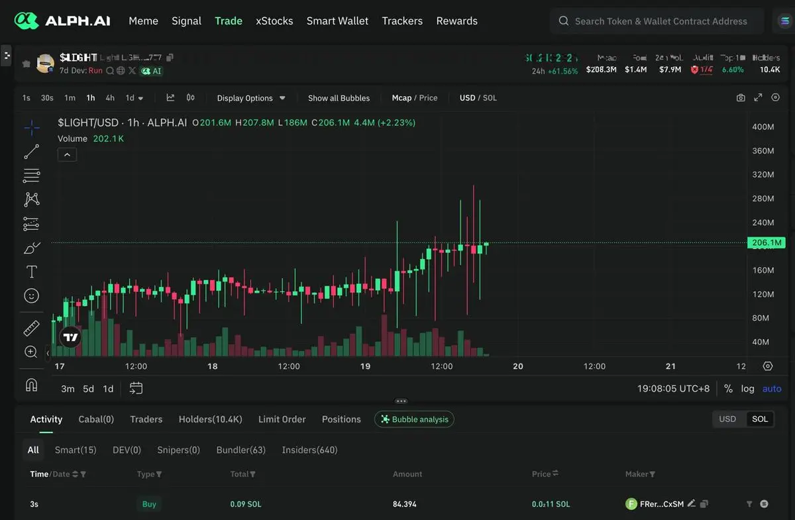Toggle percent scale mode
The height and width of the screenshot is (520, 795).
pos(728,389)
